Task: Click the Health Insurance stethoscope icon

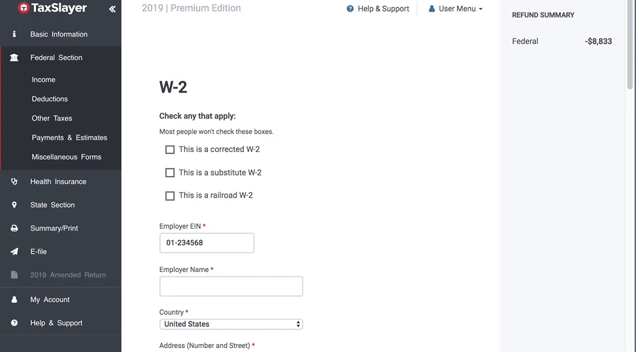Action: 14,181
